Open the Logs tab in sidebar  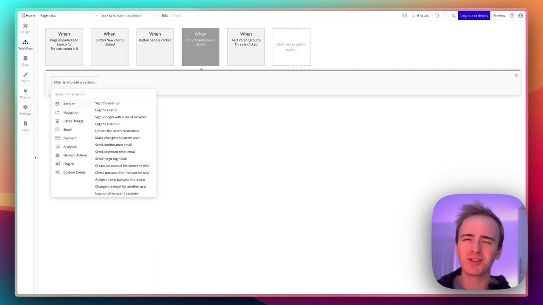[25, 126]
